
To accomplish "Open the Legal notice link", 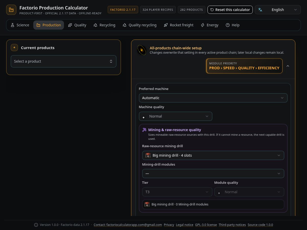I will click(184, 225).
